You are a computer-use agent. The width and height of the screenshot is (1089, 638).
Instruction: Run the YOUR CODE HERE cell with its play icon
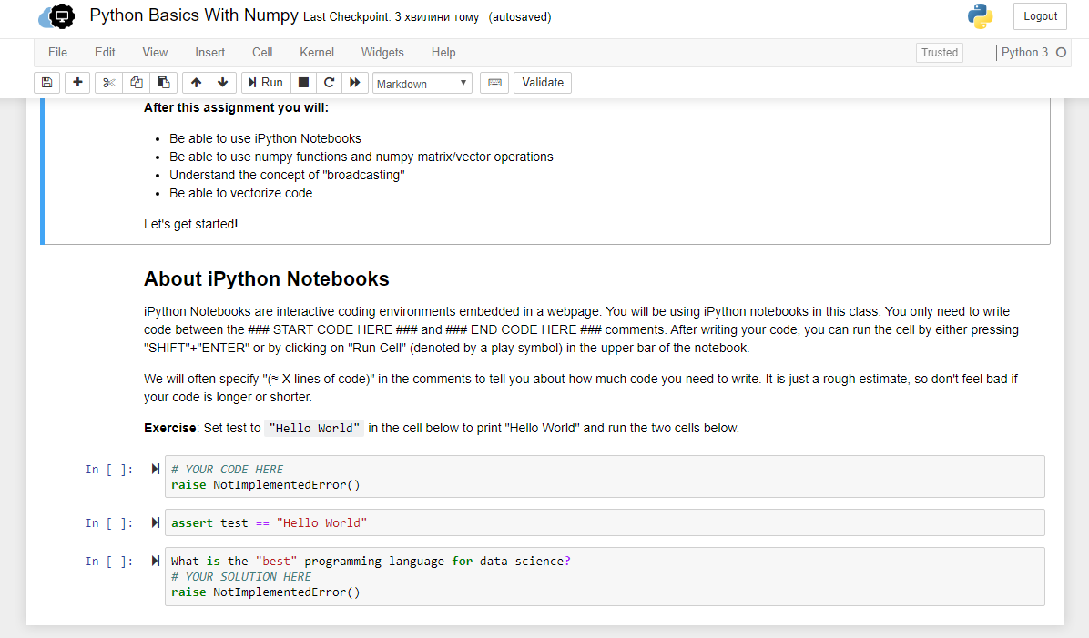155,470
